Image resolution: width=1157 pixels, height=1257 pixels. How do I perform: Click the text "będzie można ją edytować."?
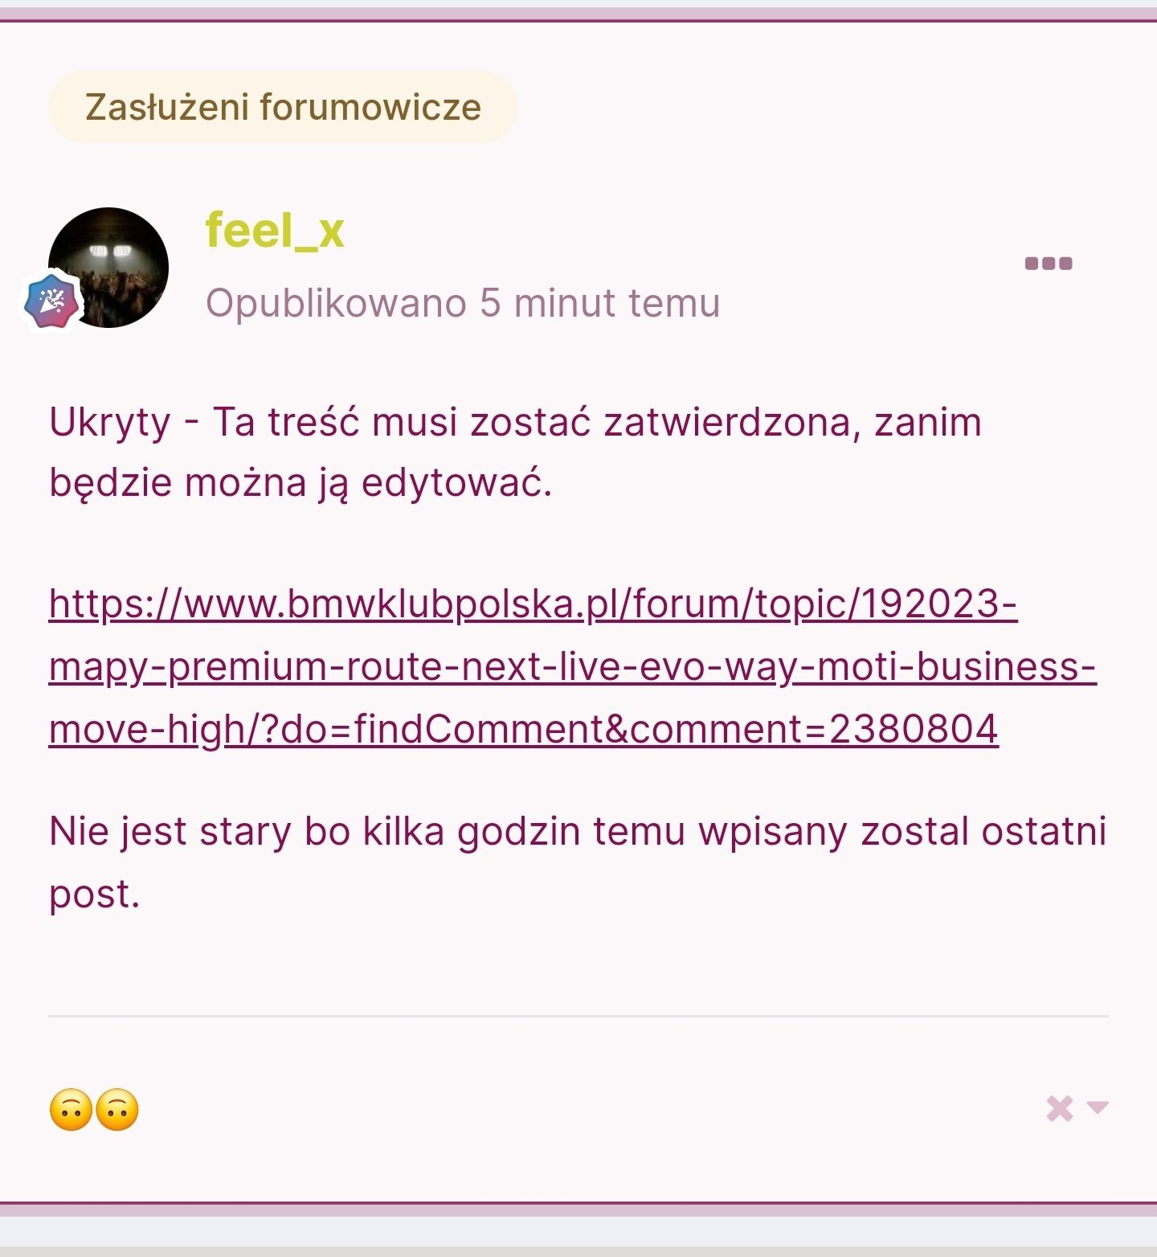[x=300, y=484]
